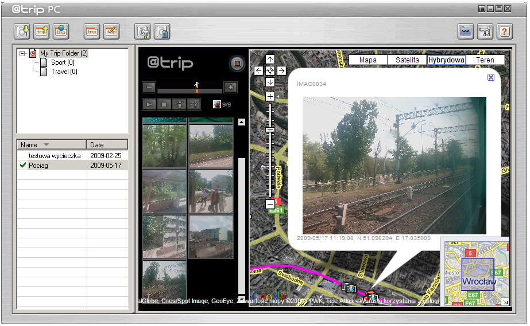This screenshot has width=530, height=326.
Task: Select the Travel (0) folder
Action: pos(64,72)
